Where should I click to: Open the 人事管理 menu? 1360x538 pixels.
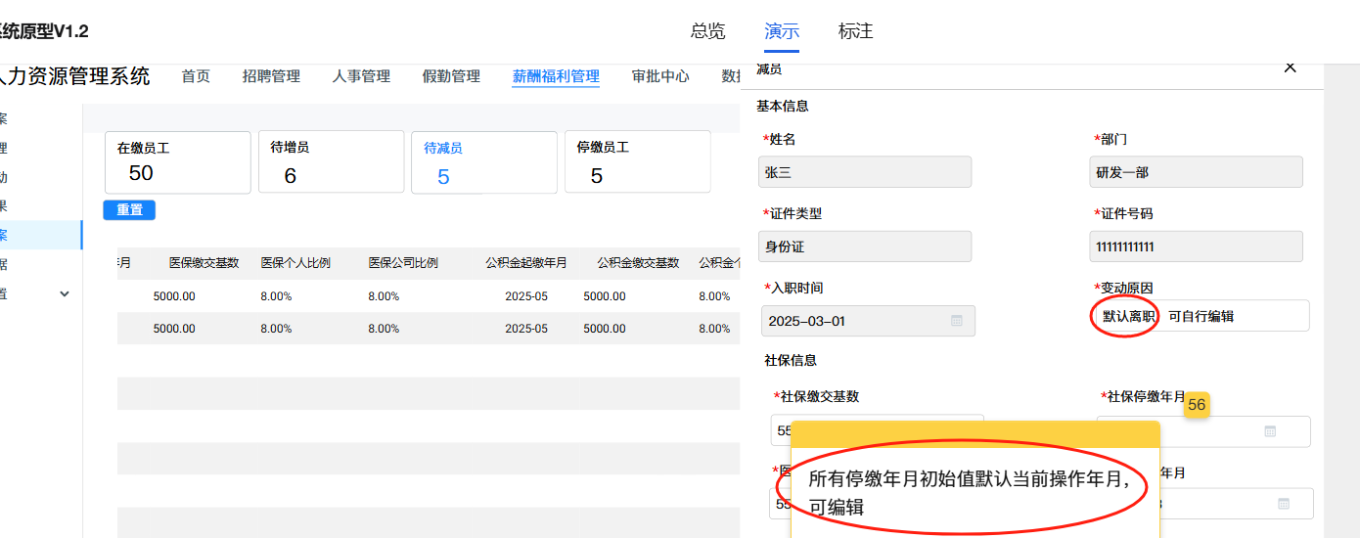(361, 76)
